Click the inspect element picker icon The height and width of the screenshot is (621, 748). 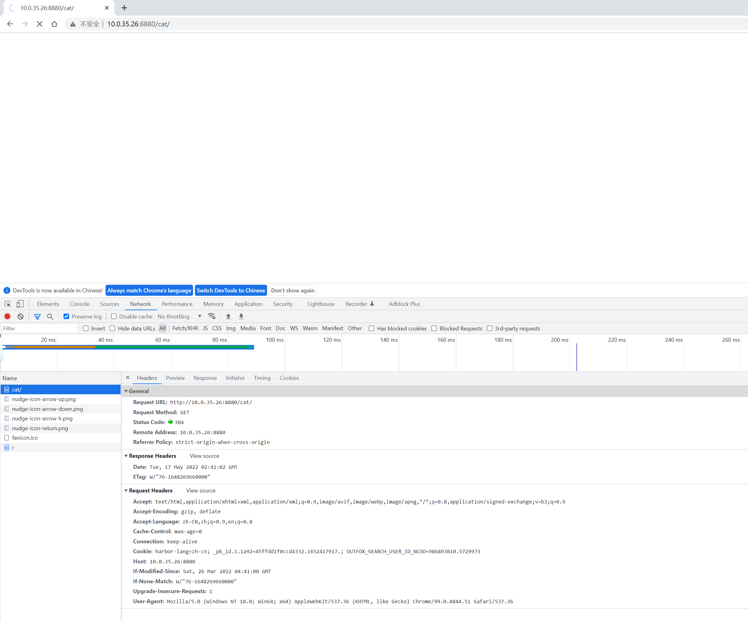[x=7, y=304]
